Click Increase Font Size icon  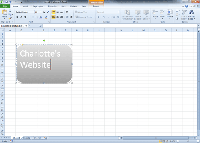44,12
